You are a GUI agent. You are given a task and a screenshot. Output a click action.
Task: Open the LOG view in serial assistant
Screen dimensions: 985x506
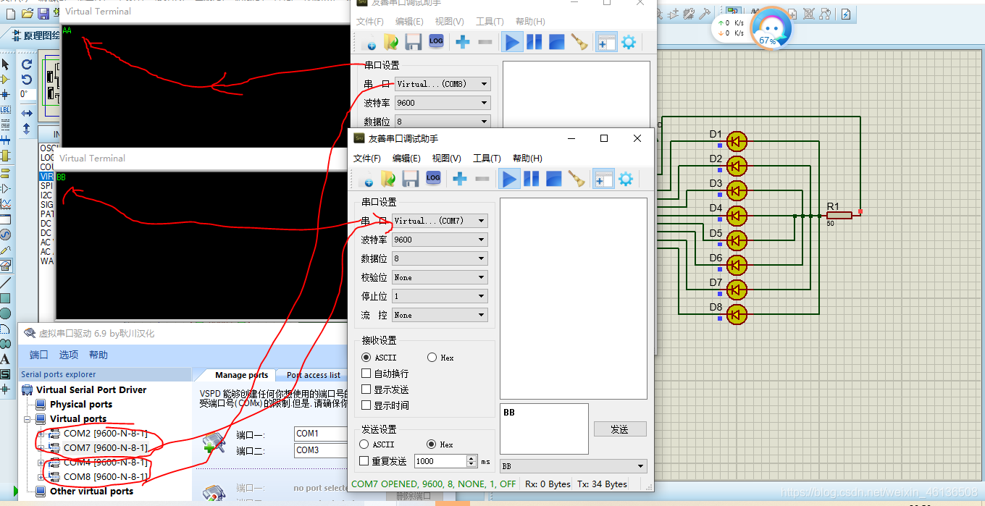coord(433,178)
